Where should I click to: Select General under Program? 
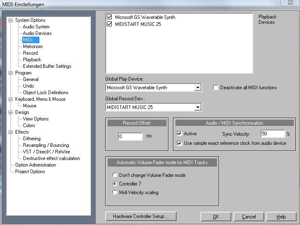tap(30, 79)
